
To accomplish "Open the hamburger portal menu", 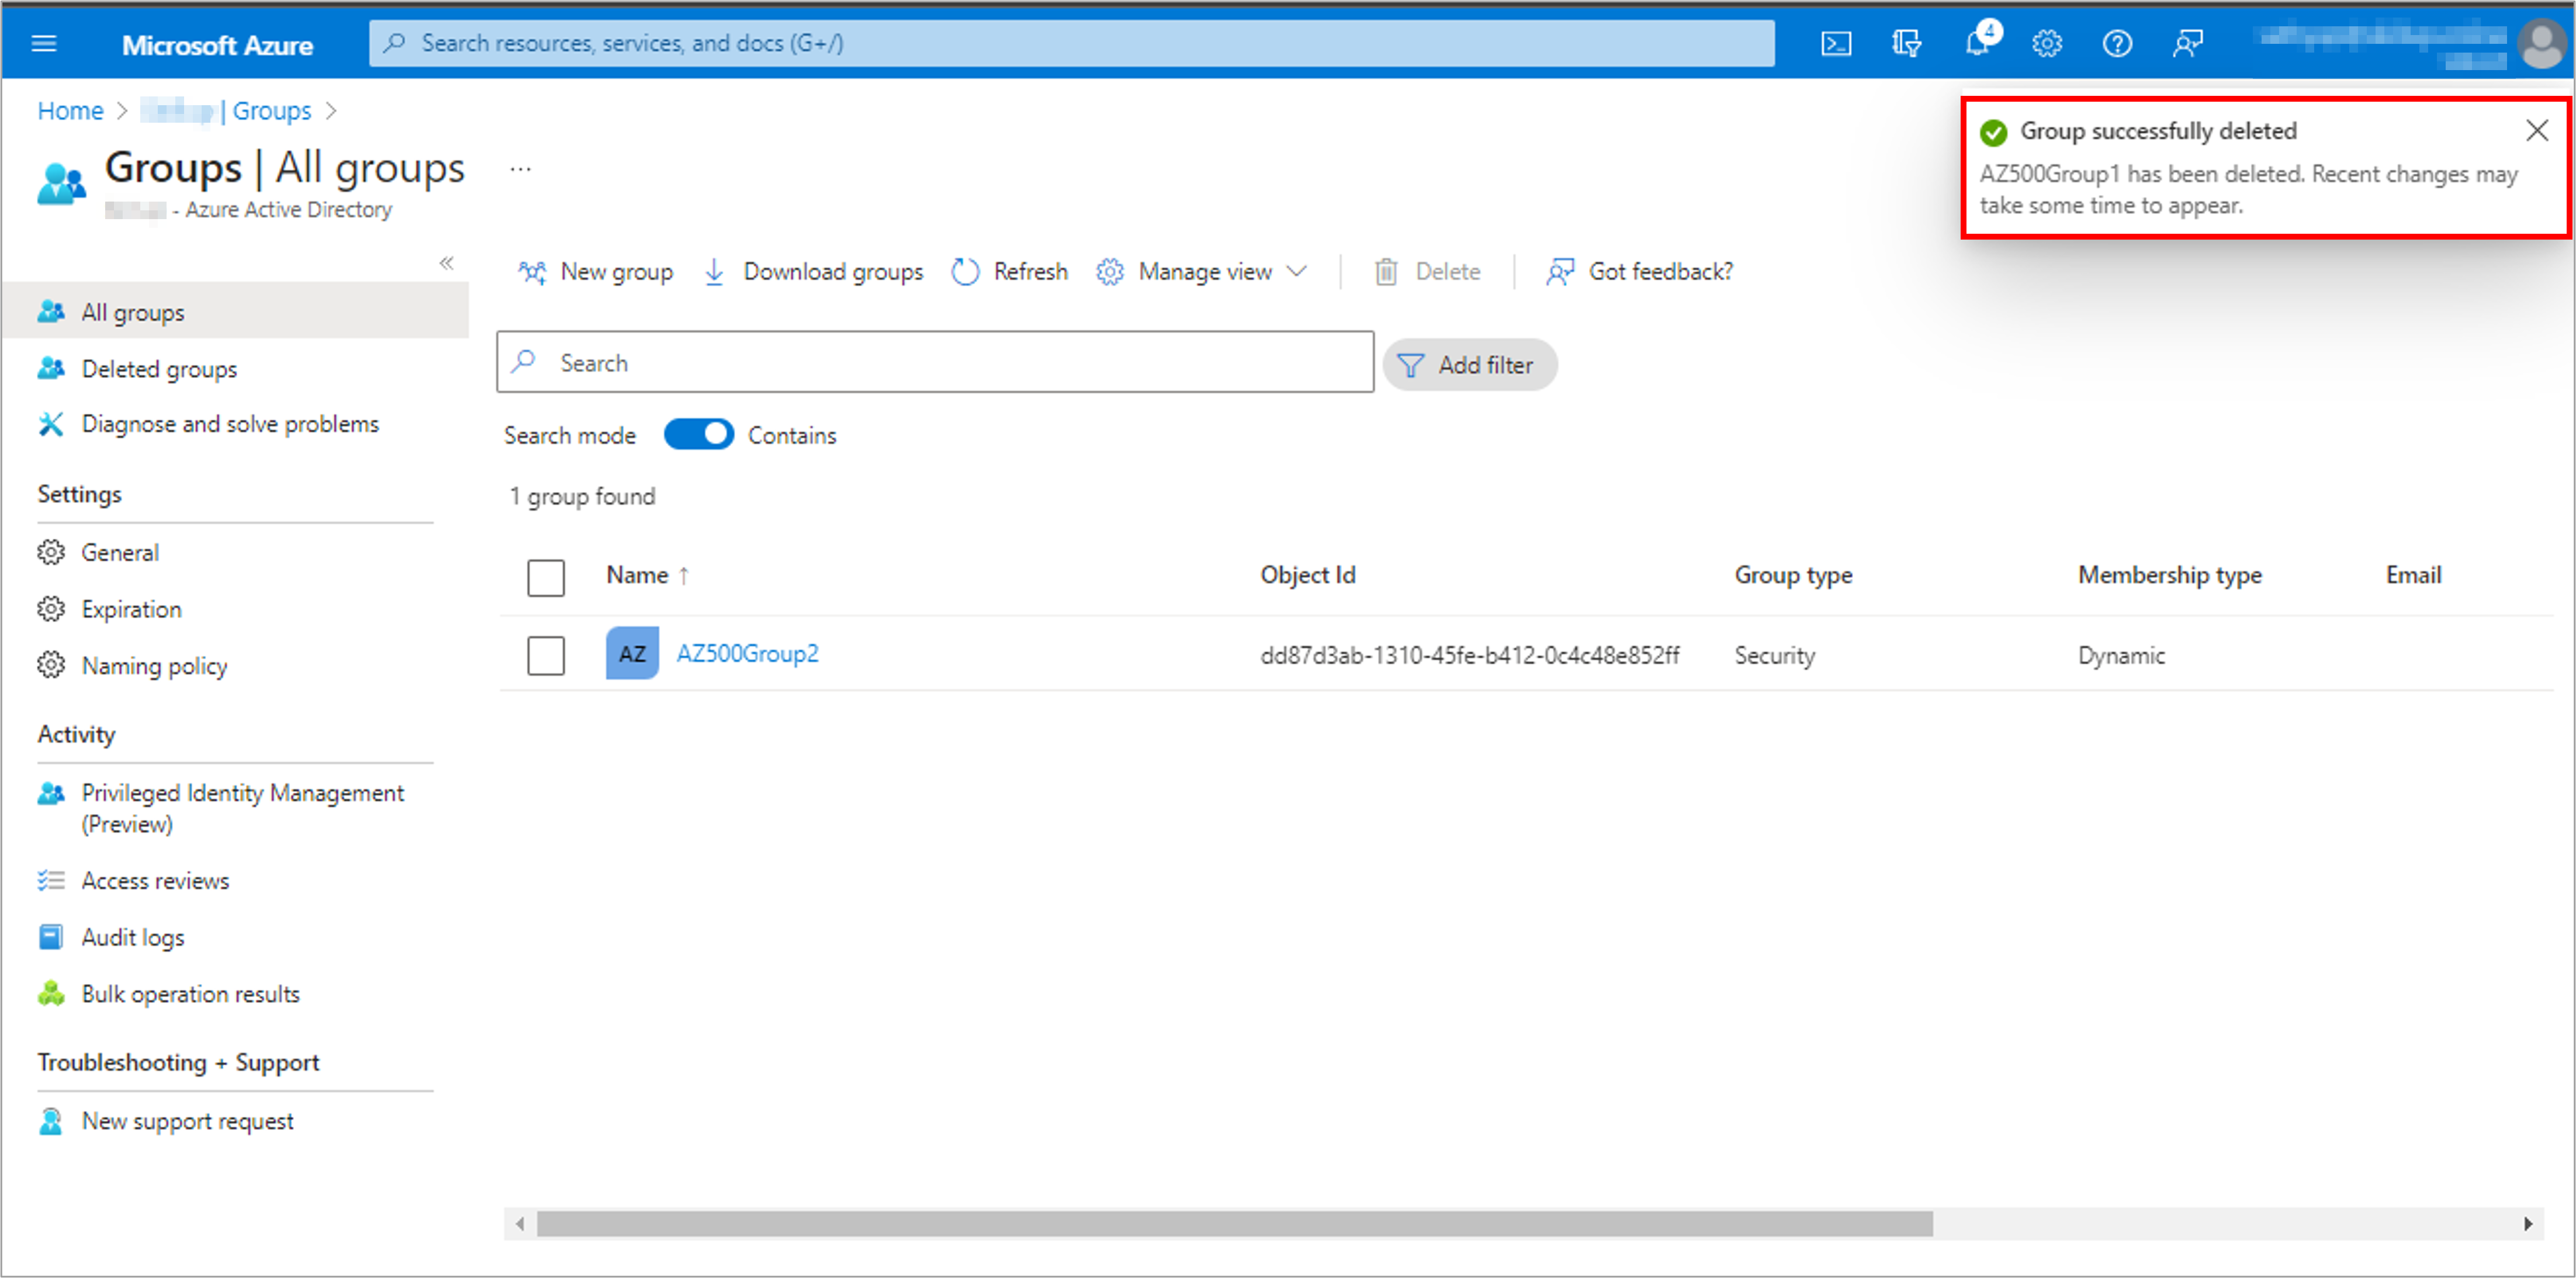I will tap(44, 43).
